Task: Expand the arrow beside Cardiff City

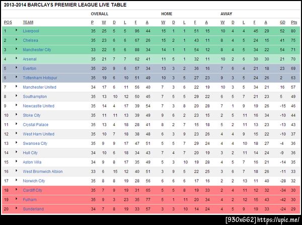Action: [x=16, y=190]
